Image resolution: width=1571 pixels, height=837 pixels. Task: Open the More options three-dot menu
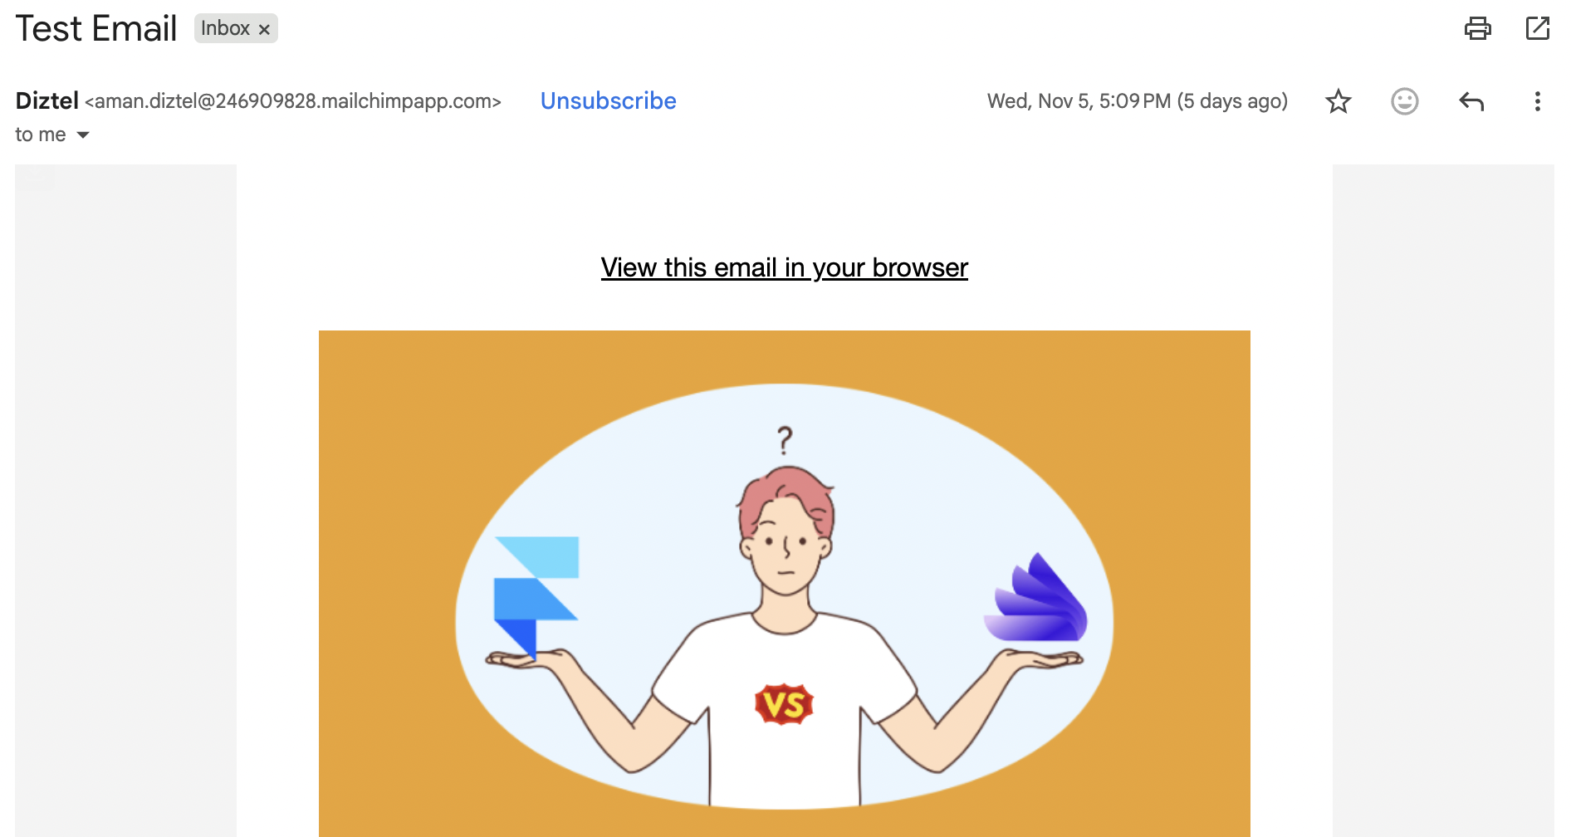point(1538,101)
